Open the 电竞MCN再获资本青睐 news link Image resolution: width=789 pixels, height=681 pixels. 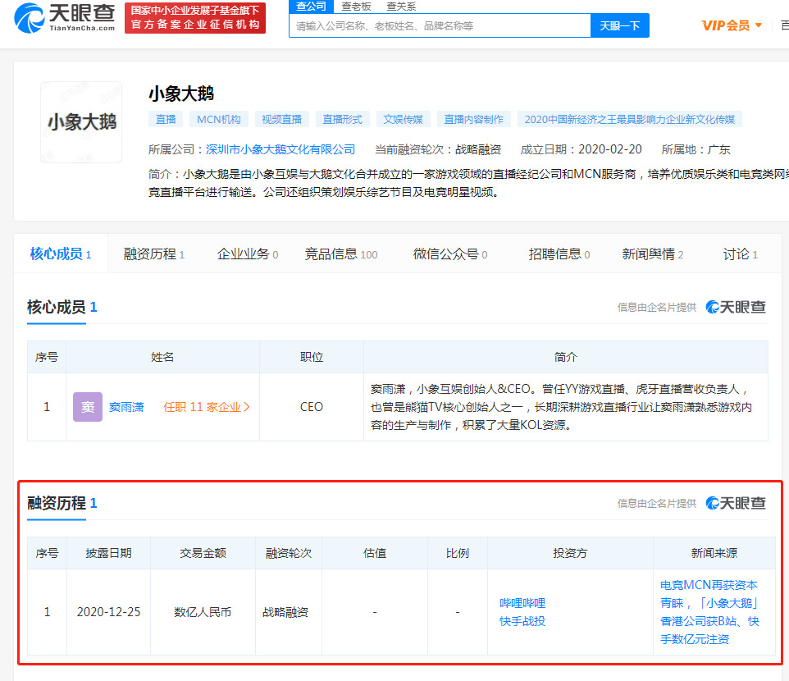(x=709, y=612)
